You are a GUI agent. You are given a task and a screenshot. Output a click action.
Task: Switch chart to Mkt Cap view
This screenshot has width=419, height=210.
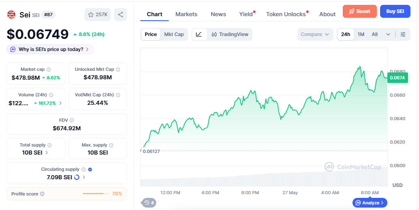pyautogui.click(x=174, y=34)
